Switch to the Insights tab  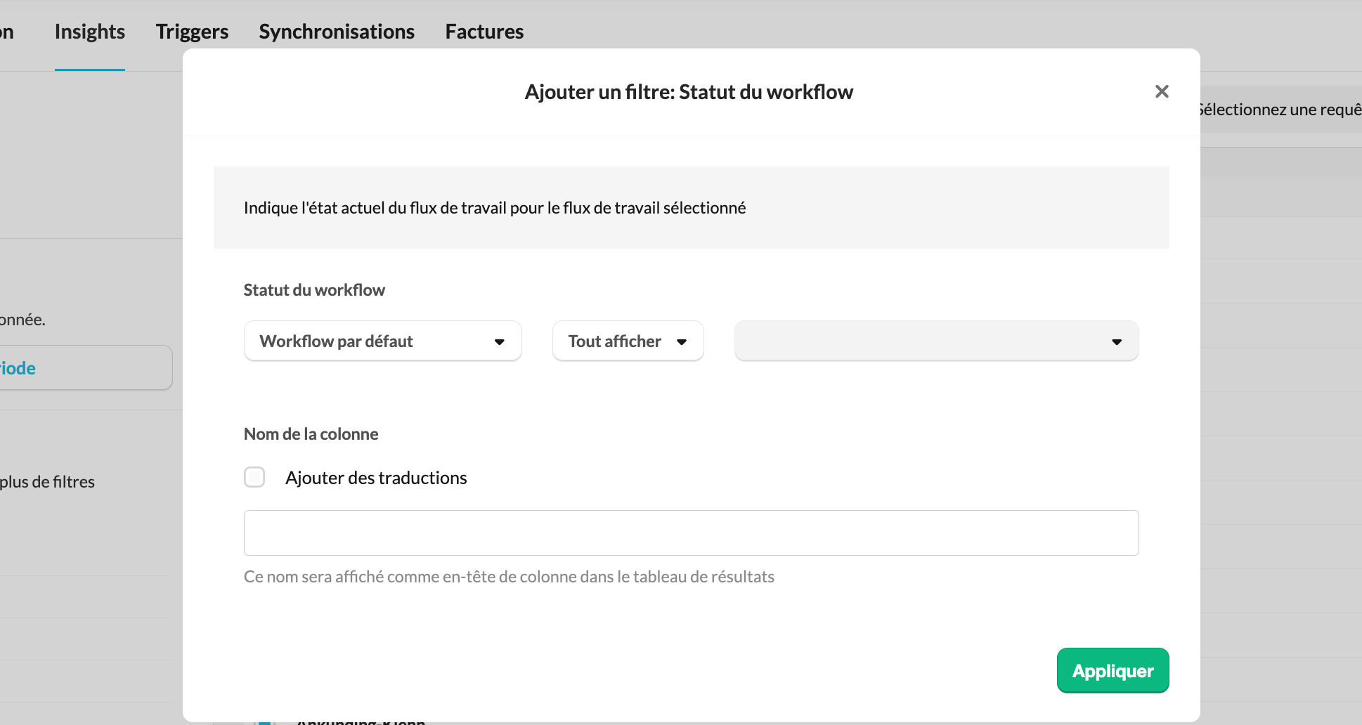coord(90,32)
